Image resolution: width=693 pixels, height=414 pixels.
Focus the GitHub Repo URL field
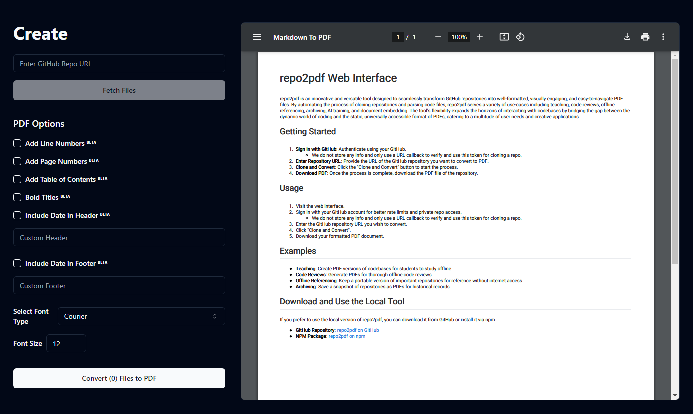[119, 64]
